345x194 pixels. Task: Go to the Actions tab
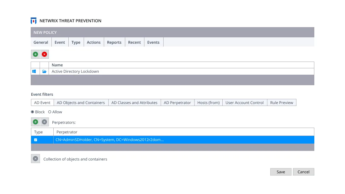click(94, 42)
